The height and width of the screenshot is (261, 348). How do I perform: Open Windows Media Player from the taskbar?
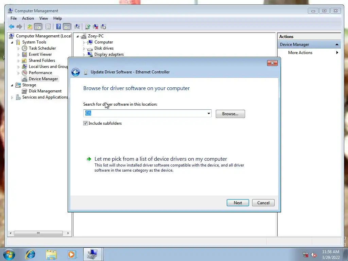(72, 254)
